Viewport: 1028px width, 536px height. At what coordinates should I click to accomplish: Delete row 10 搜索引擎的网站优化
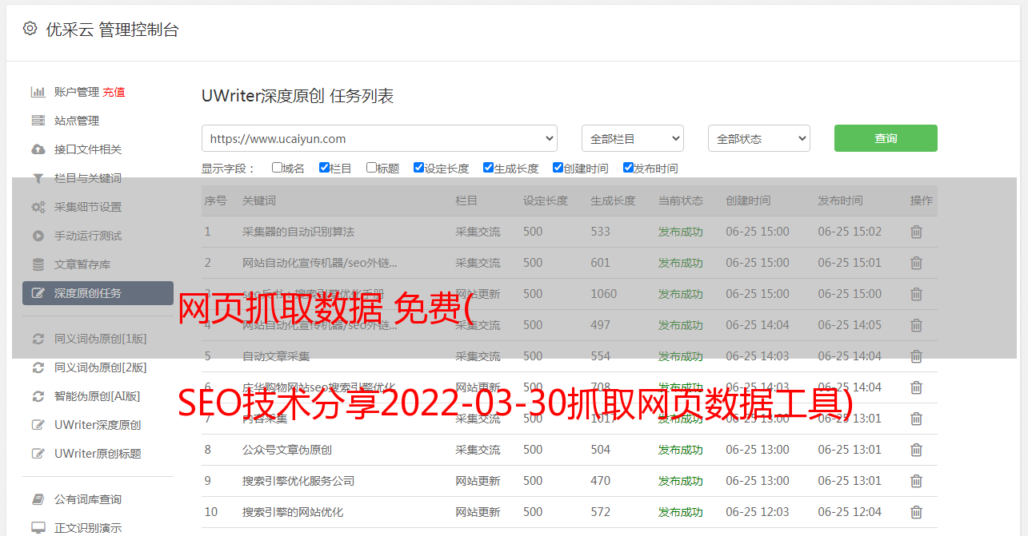(917, 512)
